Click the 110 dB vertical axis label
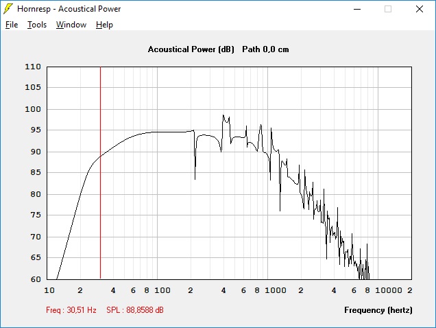This screenshot has width=436, height=328. [x=33, y=67]
